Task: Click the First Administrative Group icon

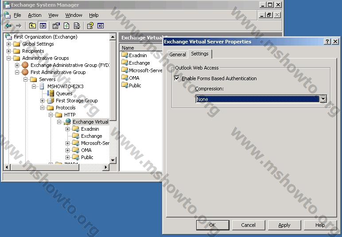Action: pyautogui.click(x=25, y=72)
